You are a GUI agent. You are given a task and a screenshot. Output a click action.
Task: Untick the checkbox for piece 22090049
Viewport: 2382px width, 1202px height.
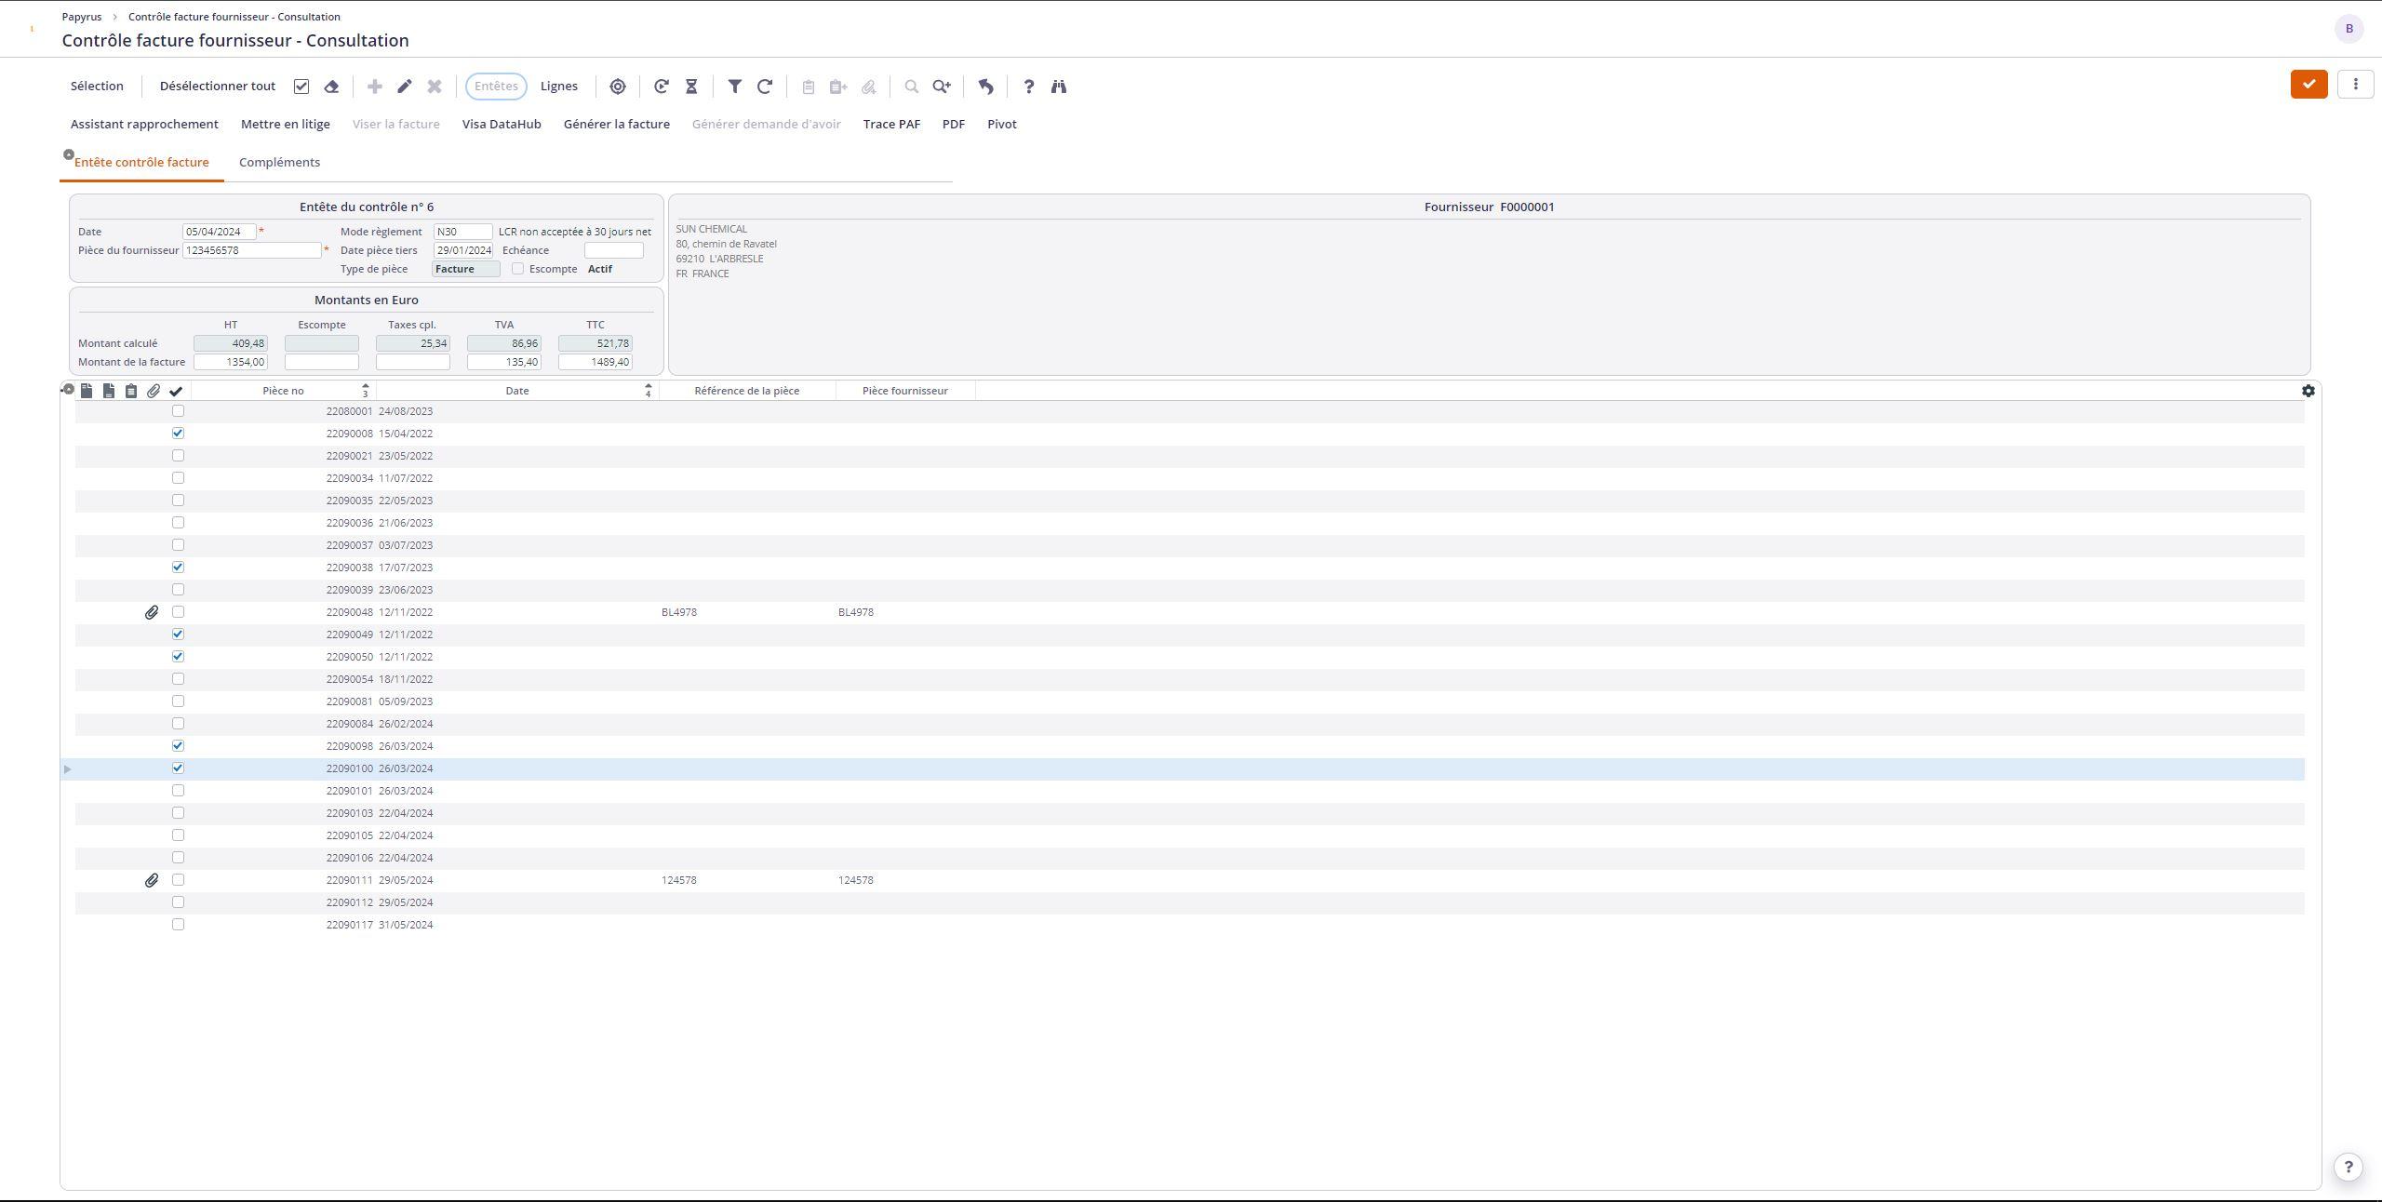(179, 634)
